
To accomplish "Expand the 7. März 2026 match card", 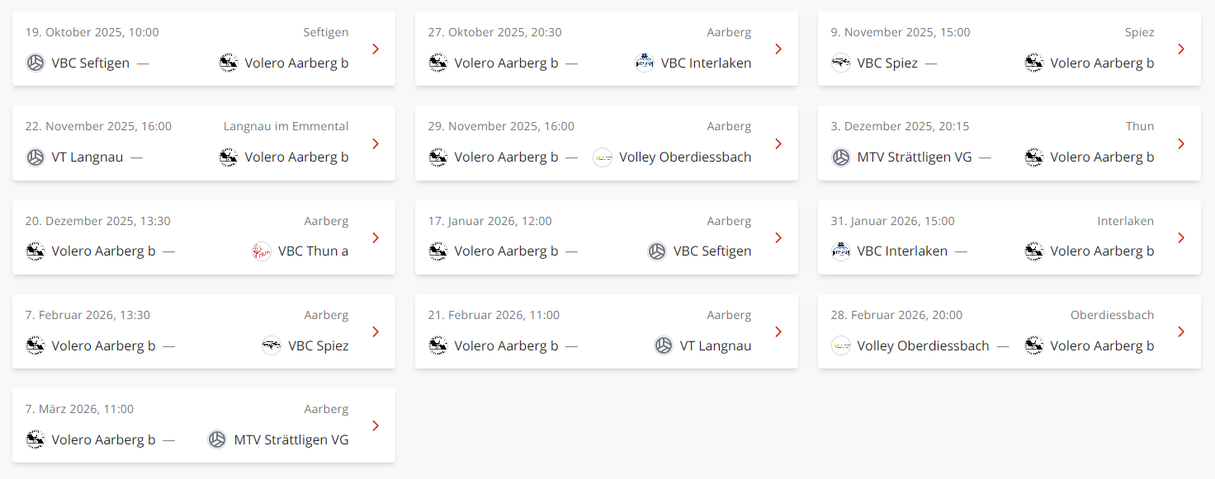I will 376,425.
